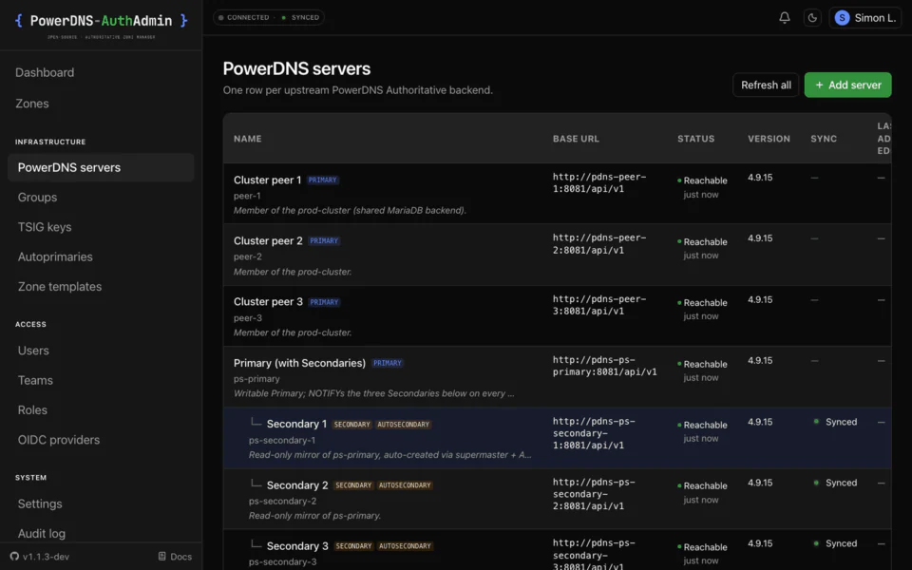Click the pdns-ps-secondary-2 base URL
Viewport: 912px width, 570px height.
click(594, 494)
